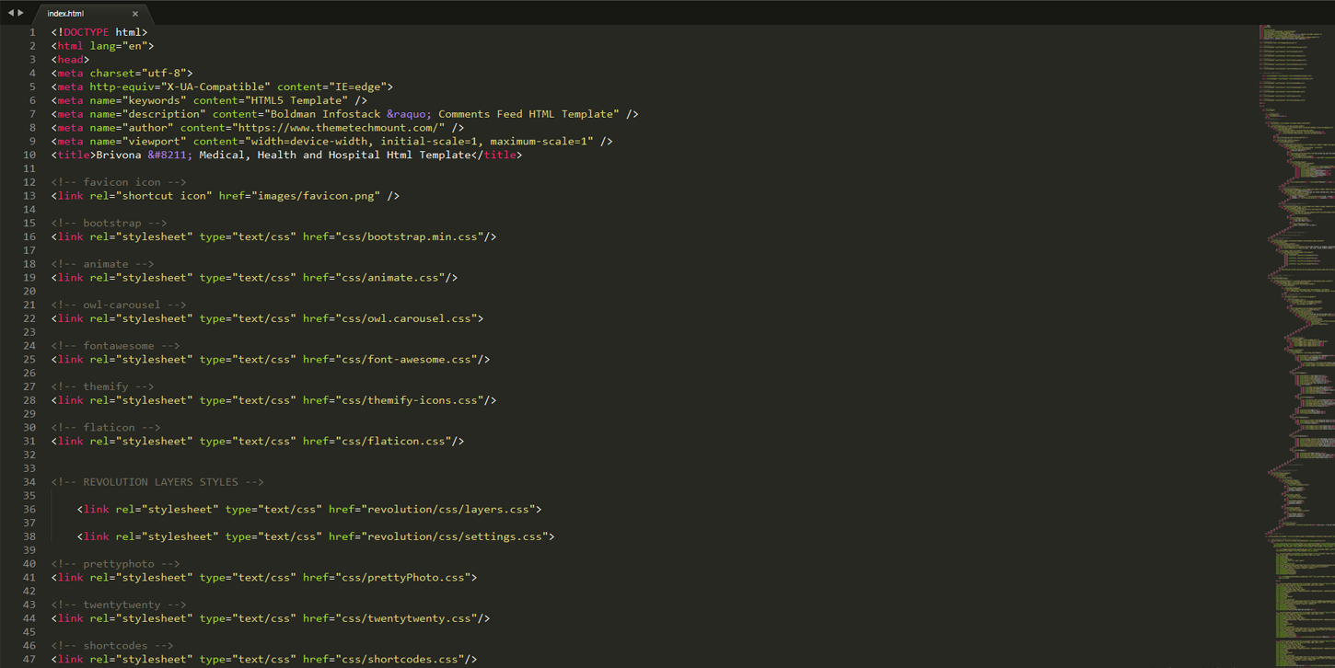Click the &#8211; entity in title
Viewport: 1335px width, 668px height.
pyautogui.click(x=170, y=155)
